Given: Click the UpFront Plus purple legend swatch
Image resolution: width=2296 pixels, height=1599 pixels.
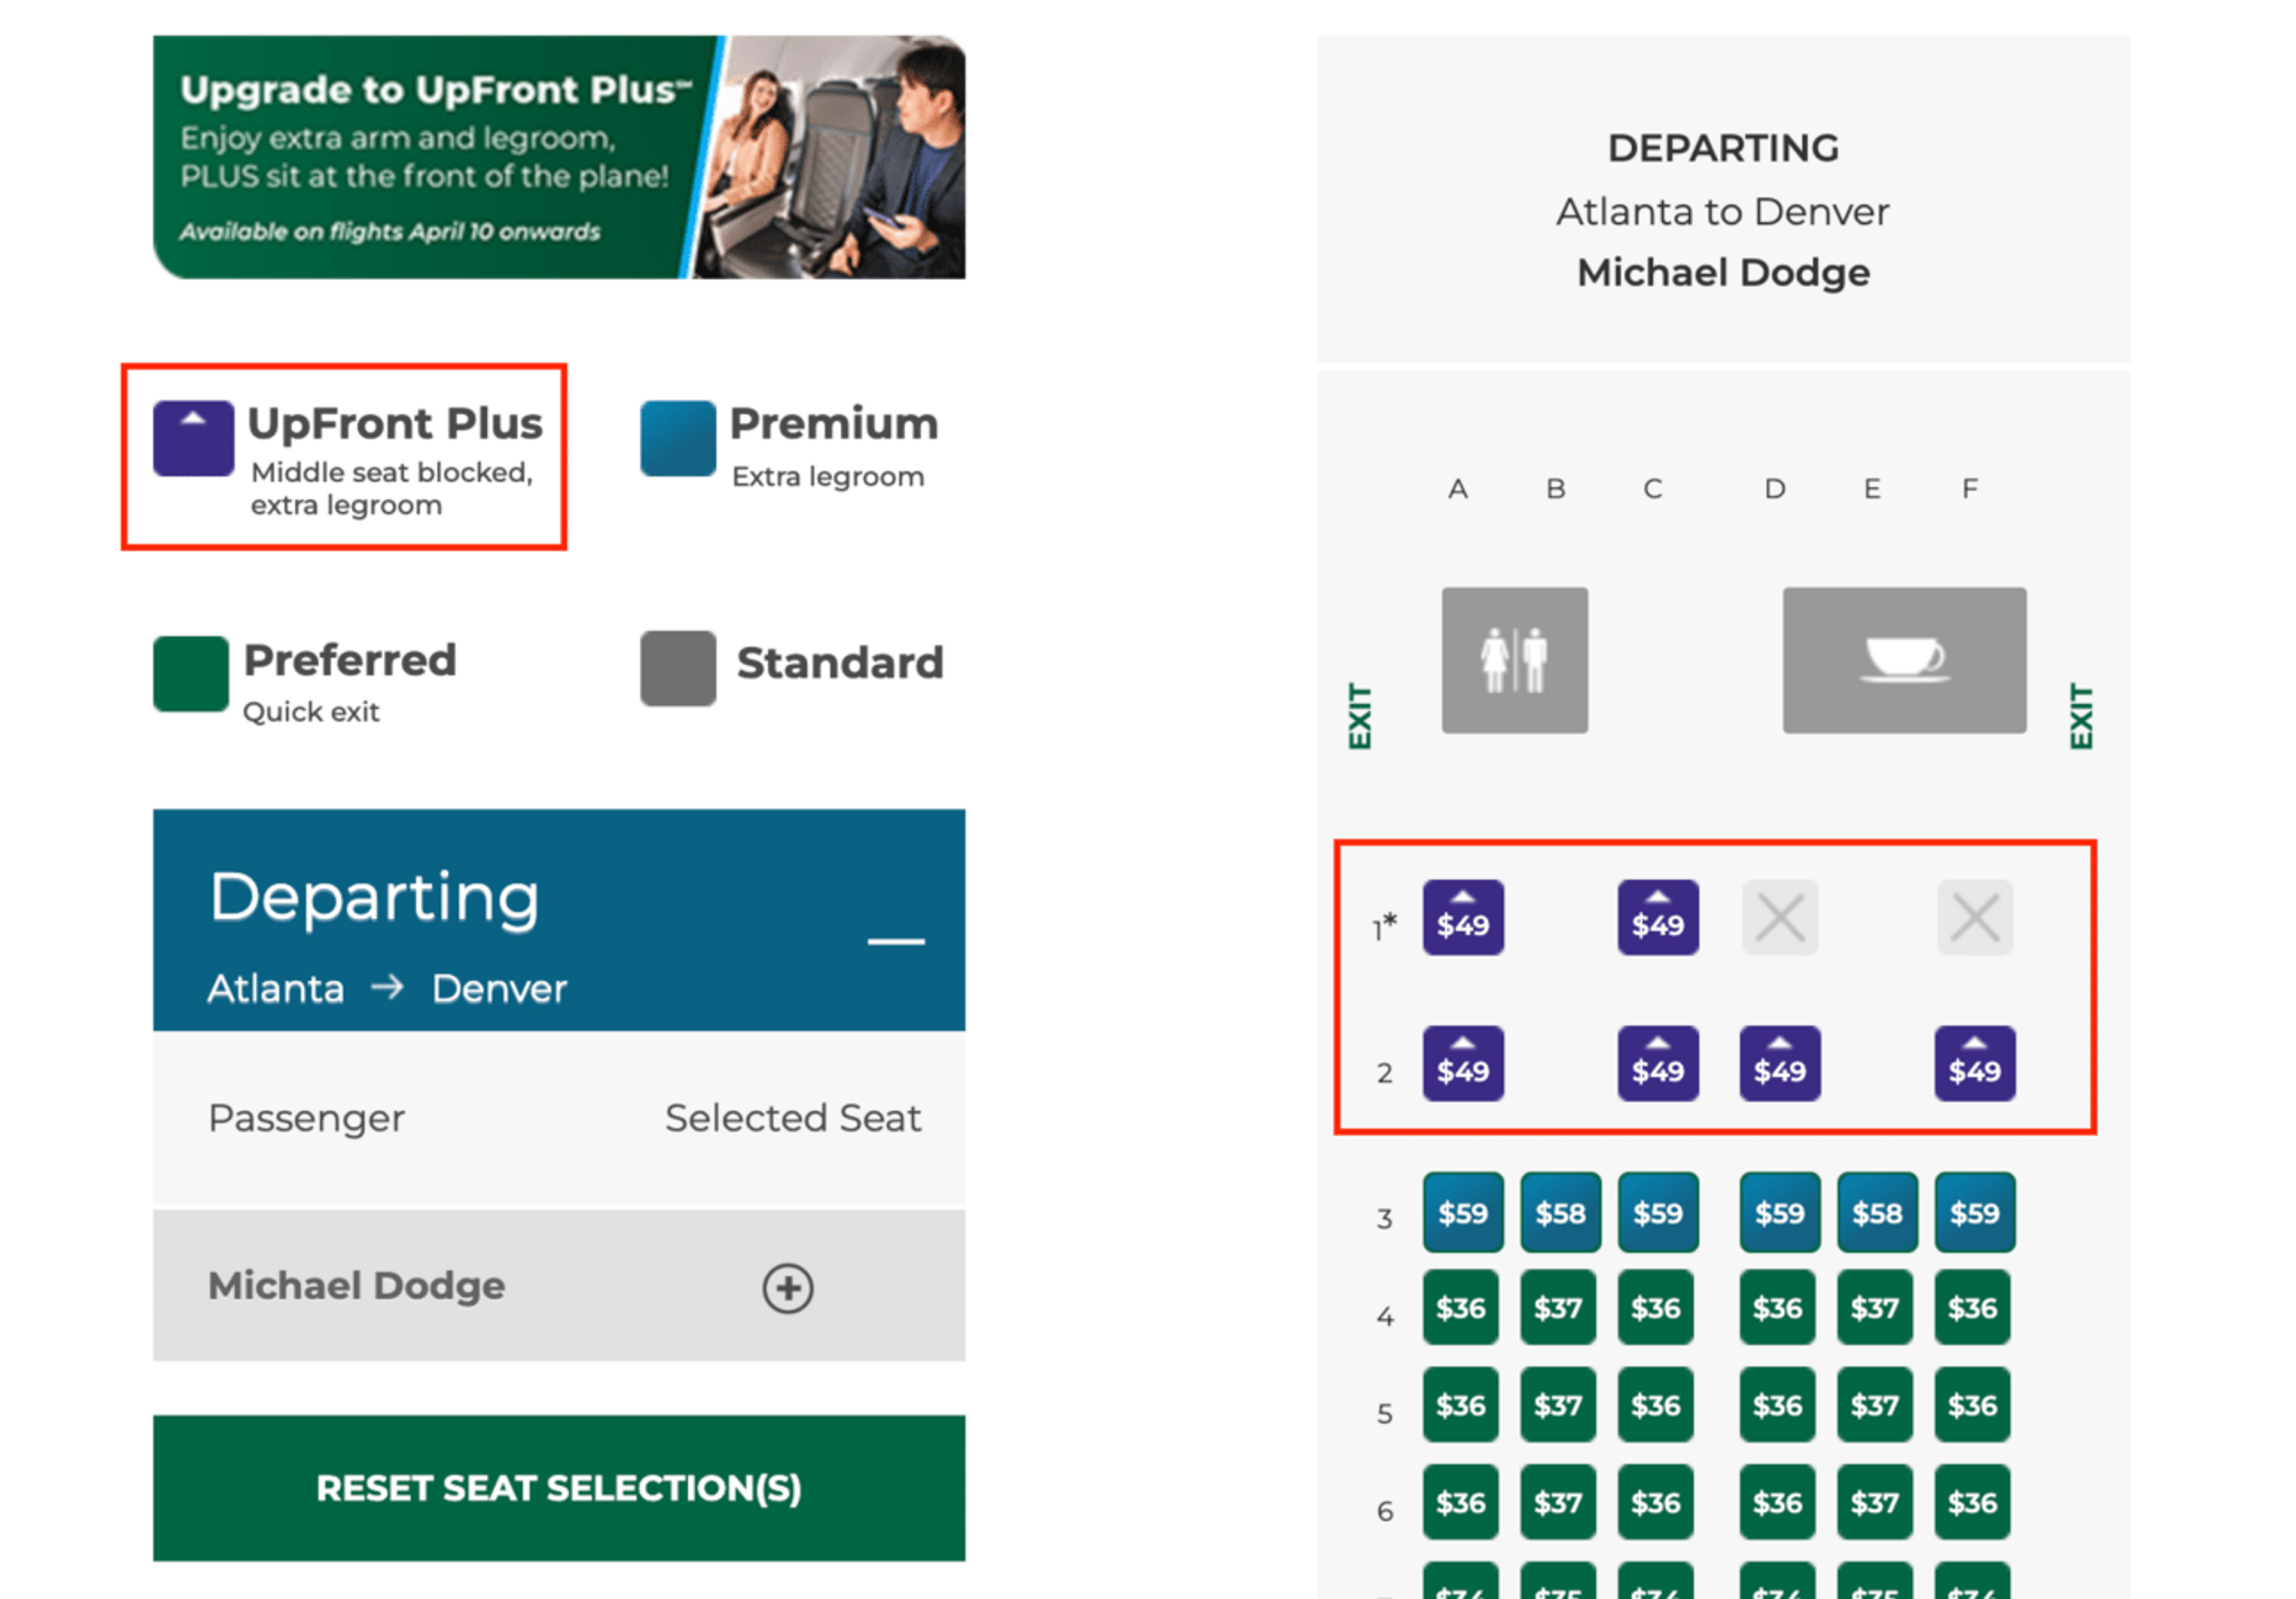Looking at the screenshot, I should [x=193, y=438].
